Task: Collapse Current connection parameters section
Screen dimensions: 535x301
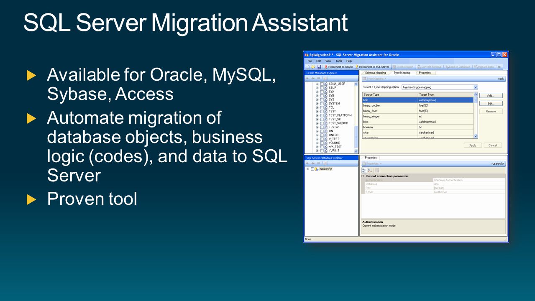Action: point(363,176)
